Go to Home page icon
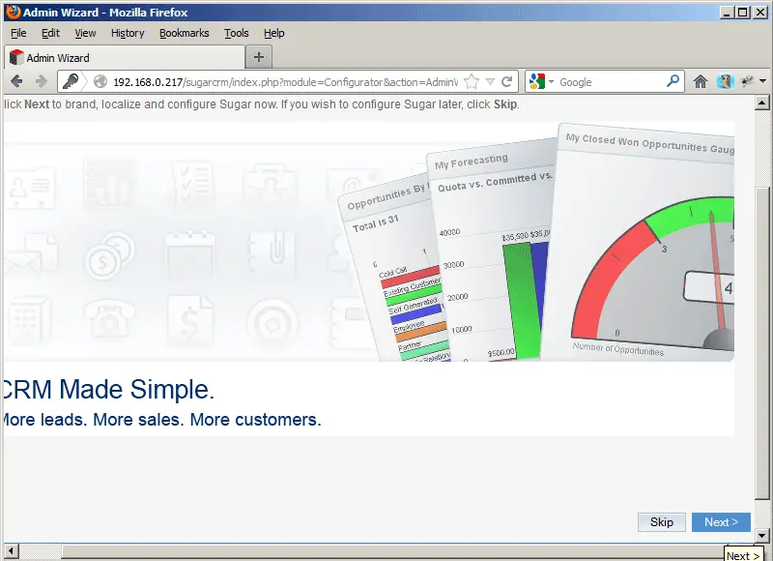This screenshot has width=773, height=561. [700, 81]
